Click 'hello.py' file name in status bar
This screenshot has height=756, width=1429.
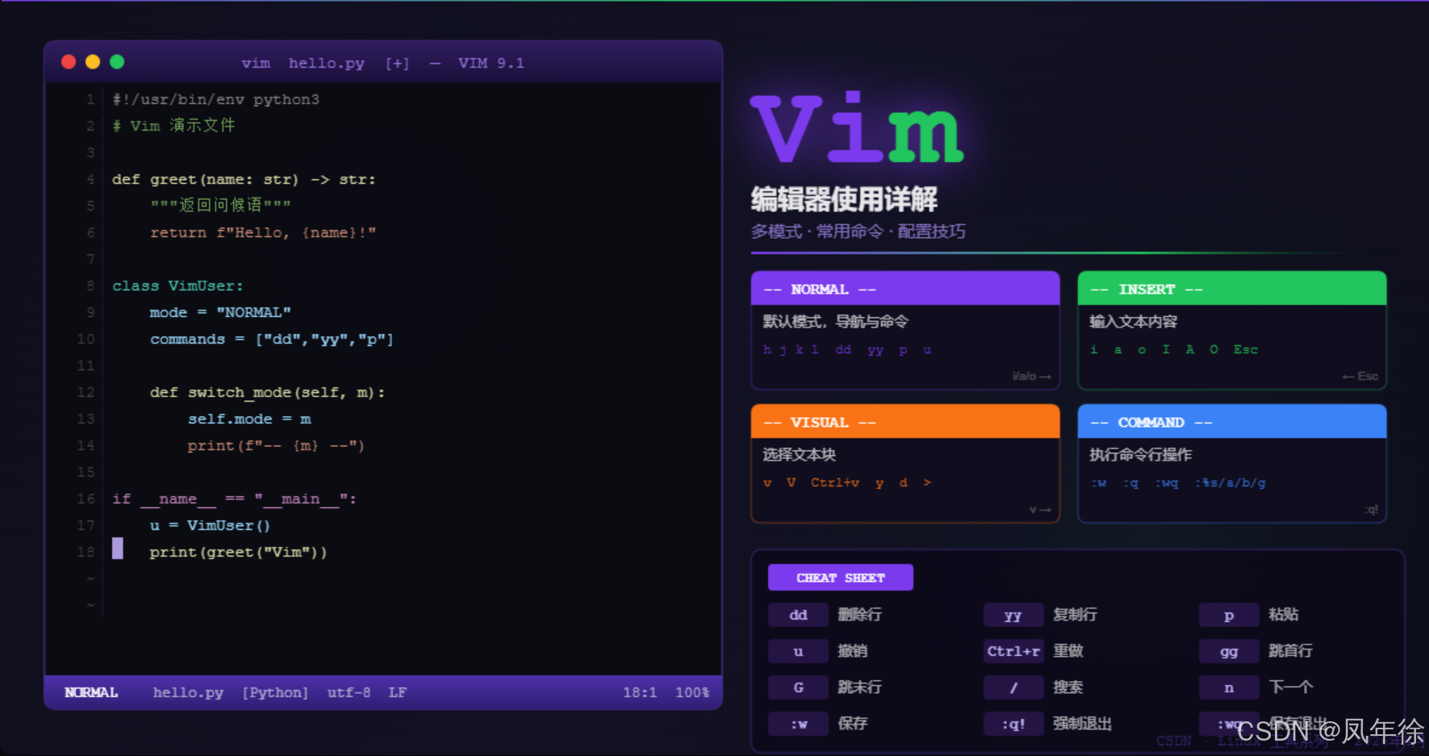(x=188, y=692)
